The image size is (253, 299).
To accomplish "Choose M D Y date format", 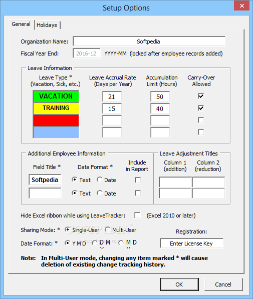I will 127,243.
